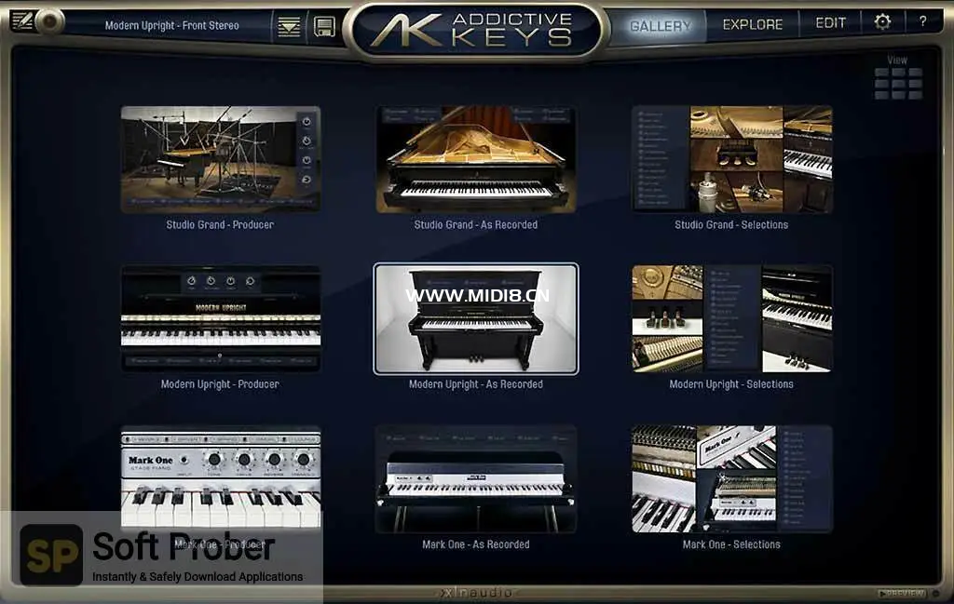Click the Modern Upright - As Recorded caption
This screenshot has width=954, height=604.
click(x=476, y=384)
